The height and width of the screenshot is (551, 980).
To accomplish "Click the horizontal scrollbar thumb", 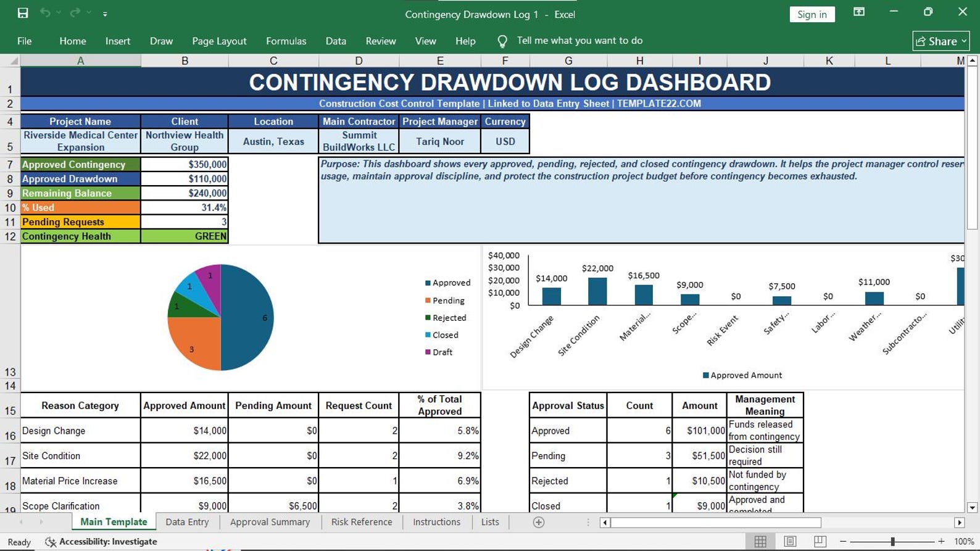I will tap(716, 523).
